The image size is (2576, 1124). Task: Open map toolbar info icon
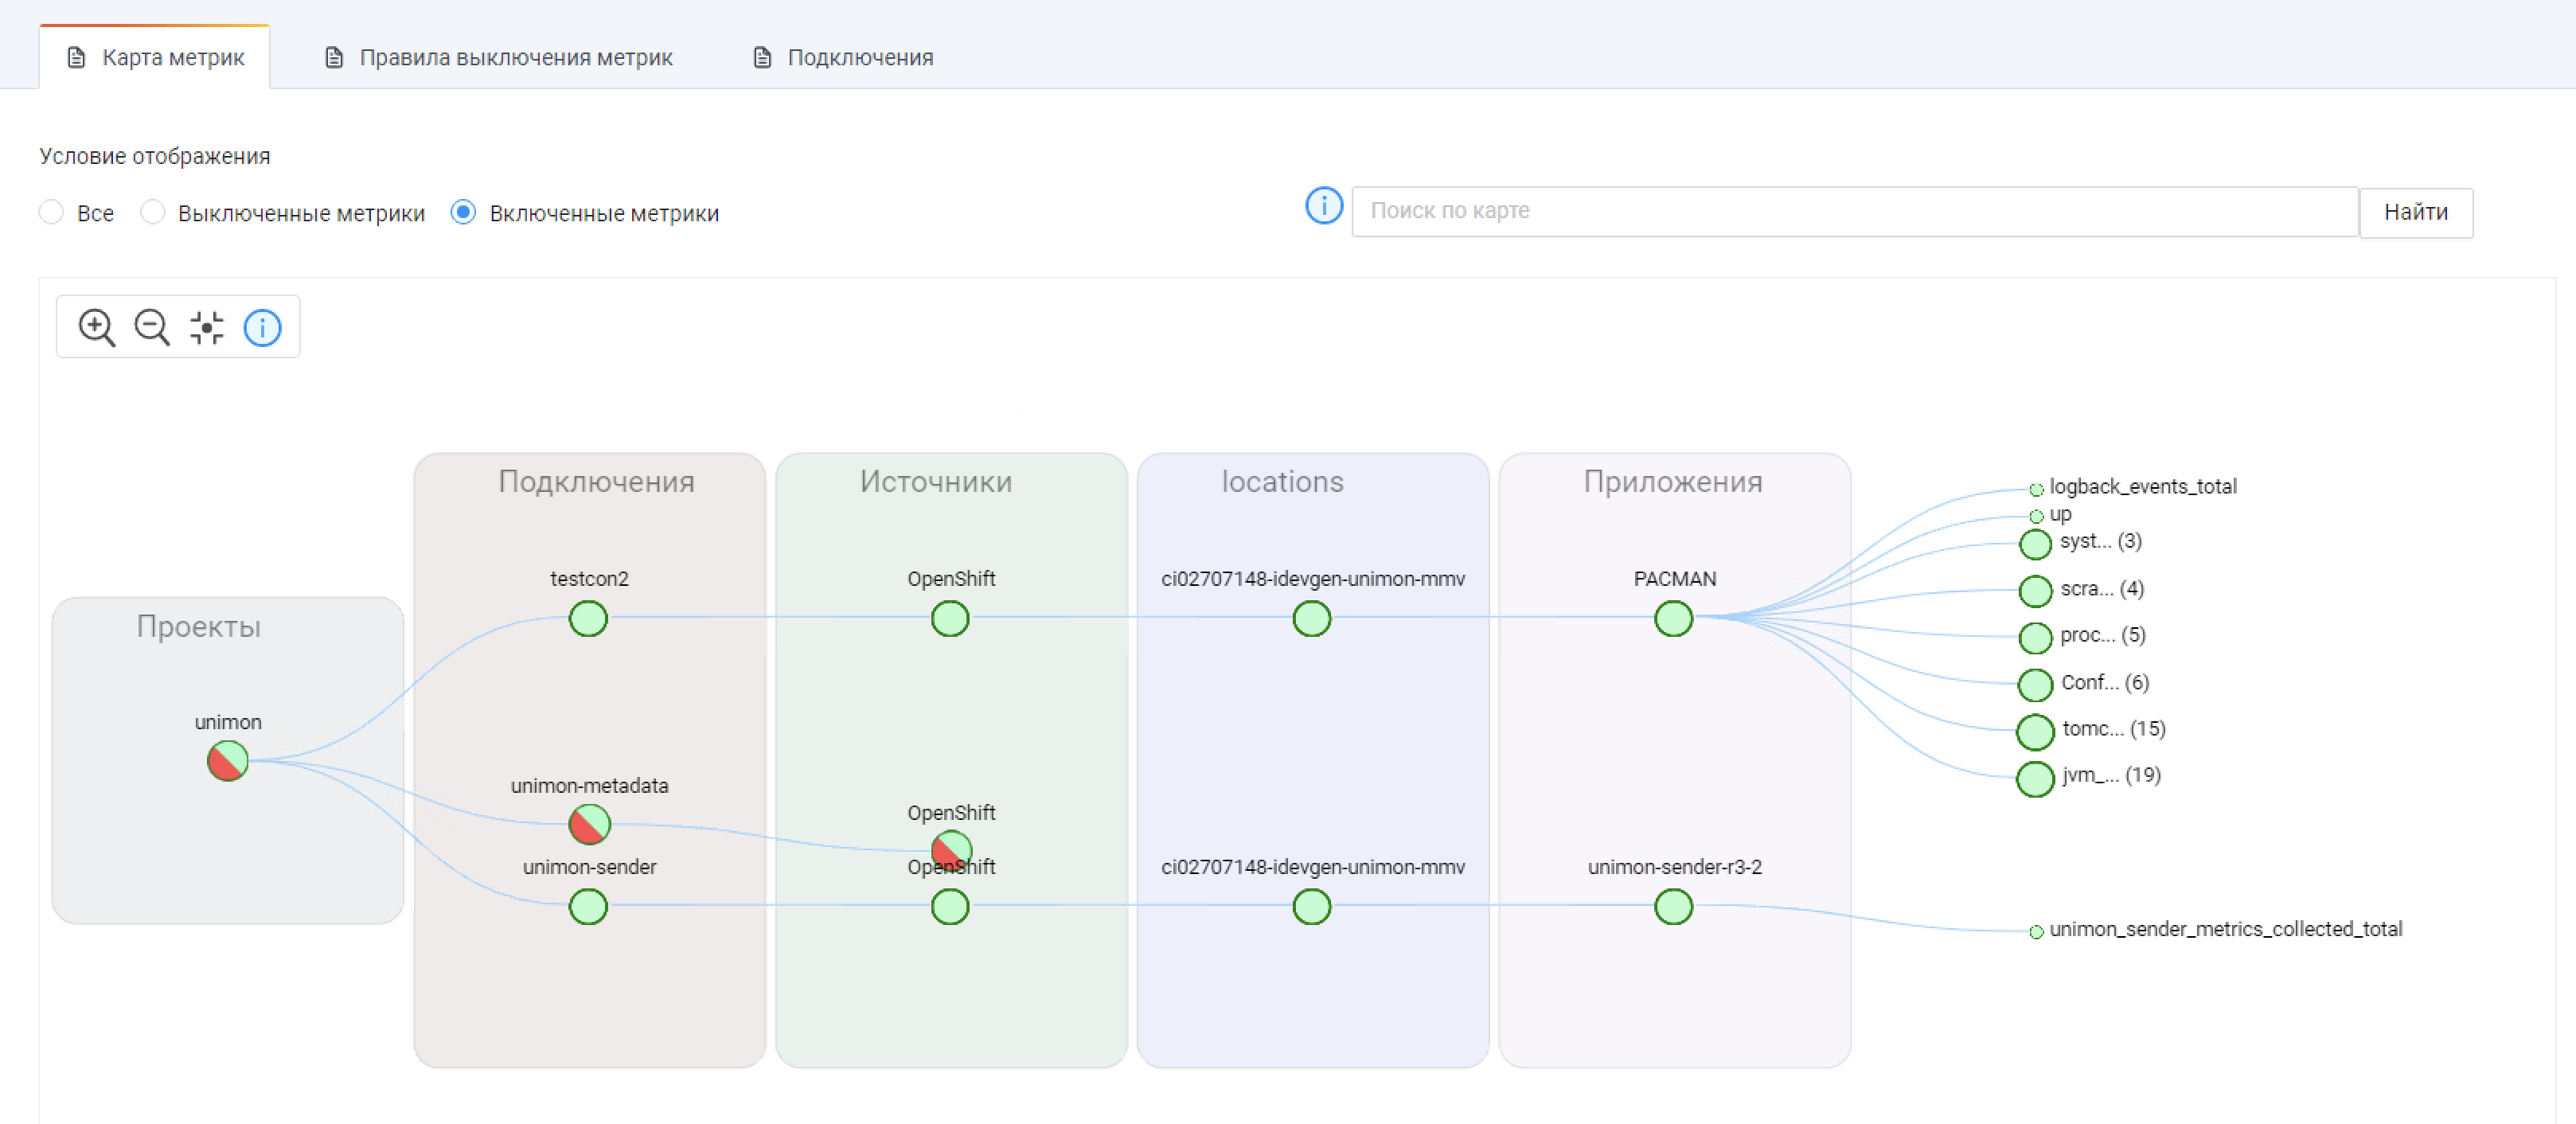point(263,327)
